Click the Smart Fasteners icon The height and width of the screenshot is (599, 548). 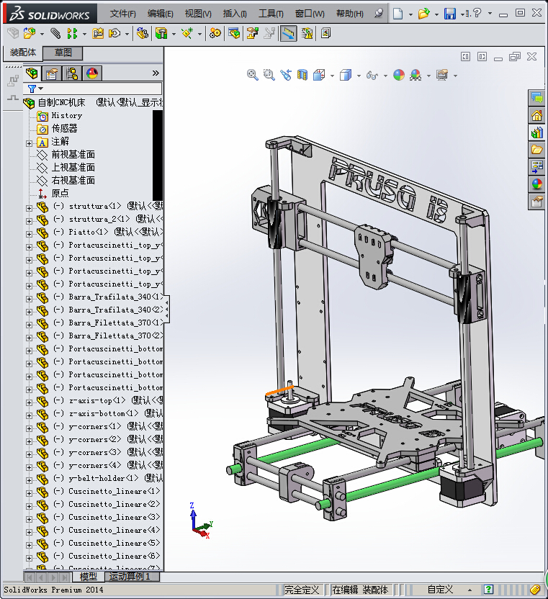click(x=98, y=34)
